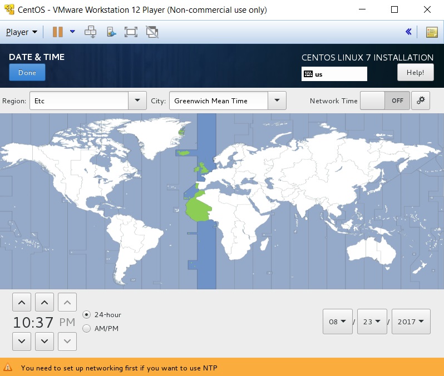The height and width of the screenshot is (376, 444).
Task: Open NTP server settings gear icon
Action: 421,101
